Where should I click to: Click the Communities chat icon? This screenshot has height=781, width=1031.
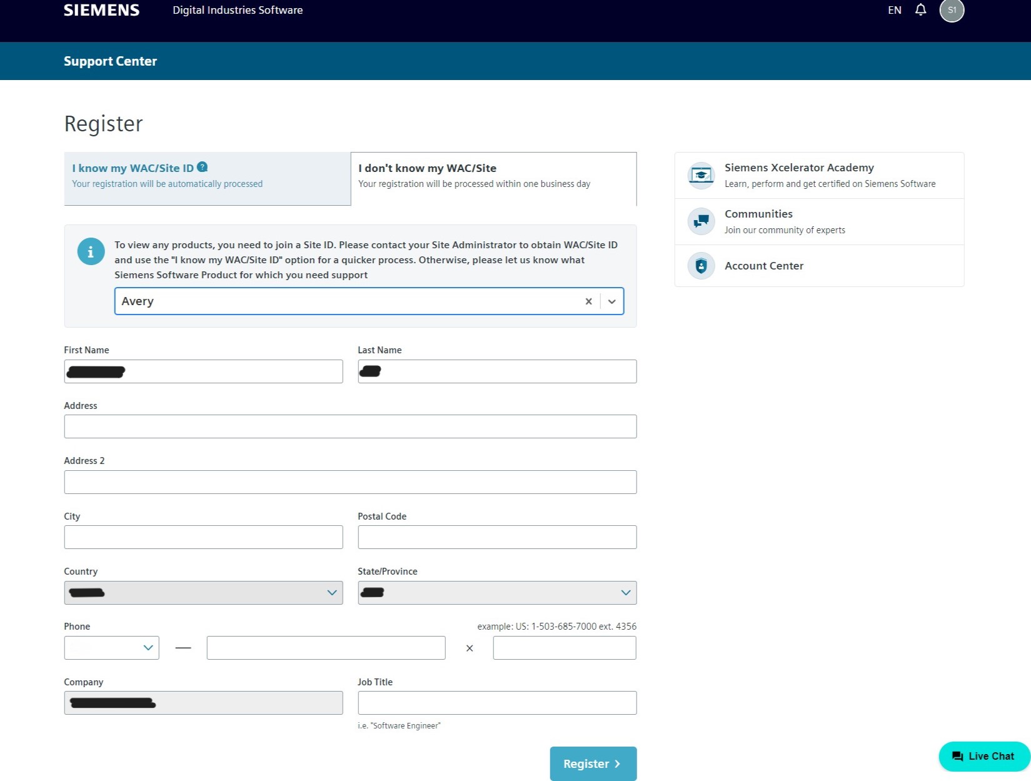701,221
